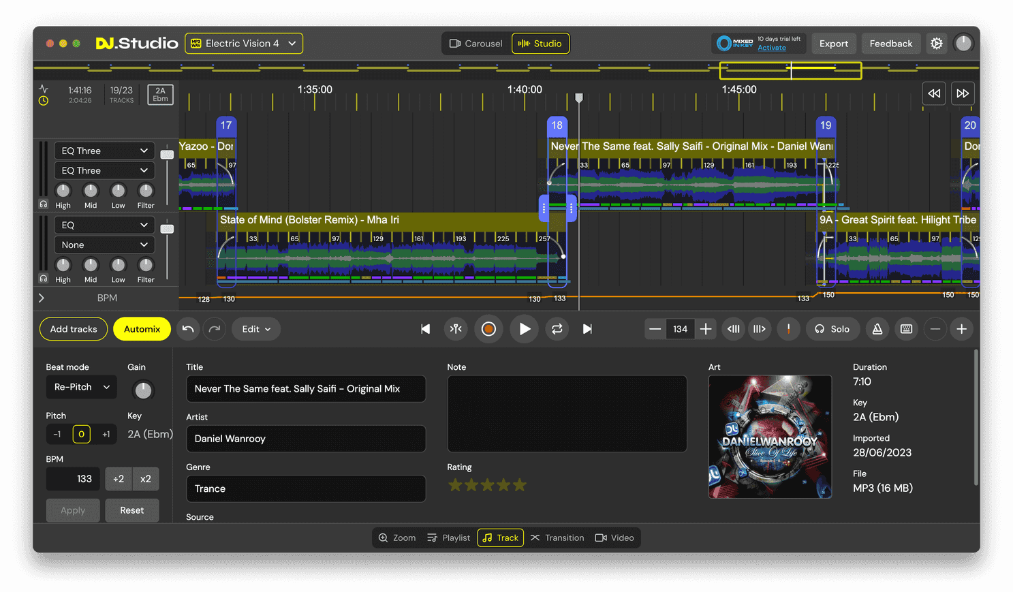Select the split/cut tool in the transport bar
This screenshot has width=1013, height=592.
[456, 329]
